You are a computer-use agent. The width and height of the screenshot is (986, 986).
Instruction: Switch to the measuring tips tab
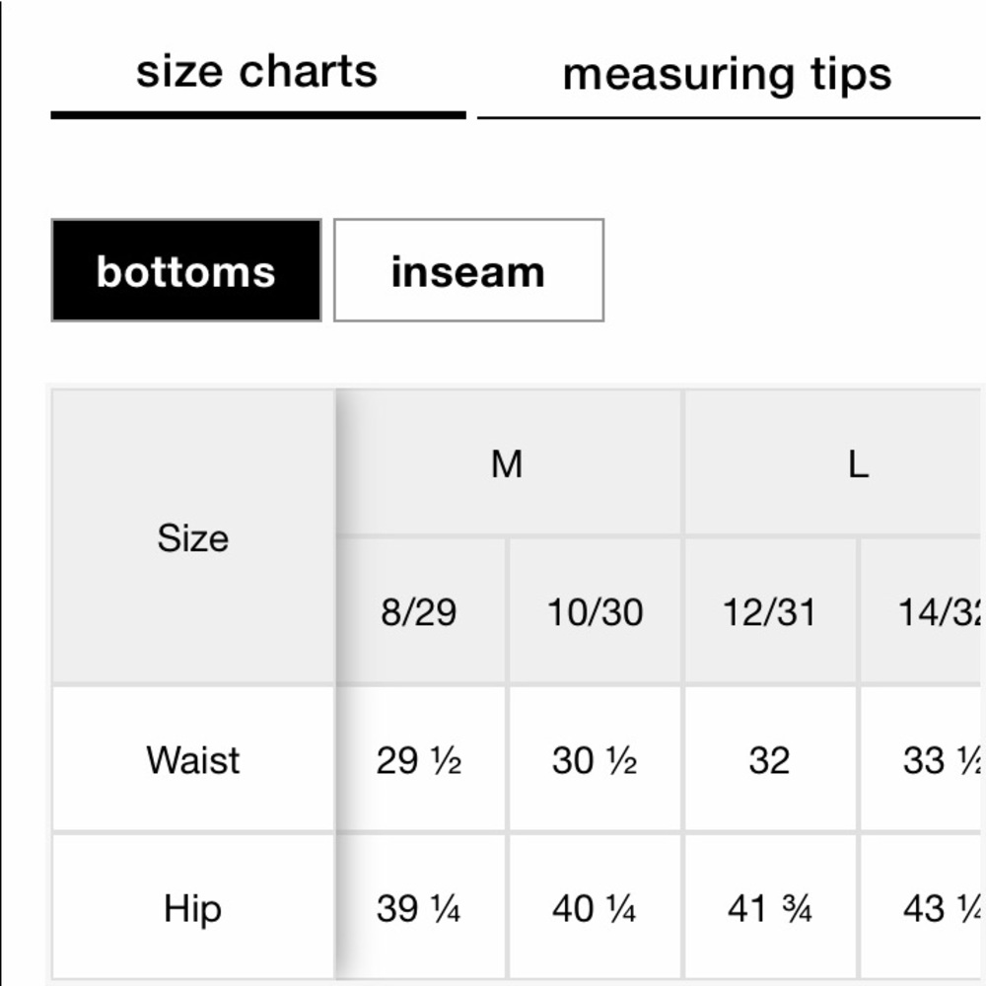click(725, 72)
